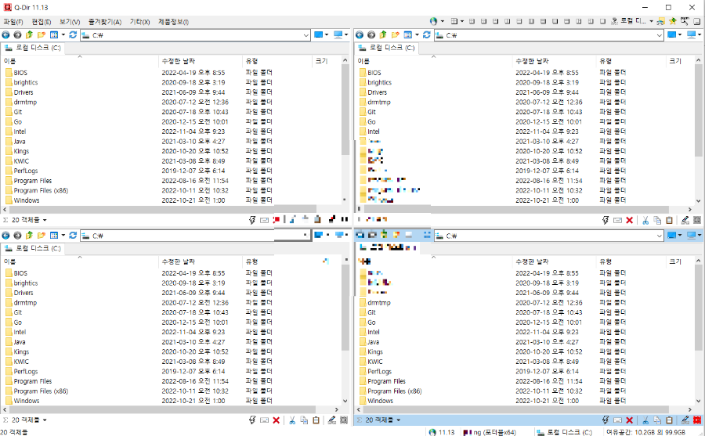705x436 pixels.
Task: Sort by 수정한 날짜 column in top-left pane
Action: (201, 61)
